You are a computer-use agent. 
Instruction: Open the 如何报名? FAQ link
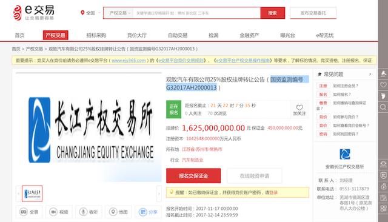[x=342, y=94]
